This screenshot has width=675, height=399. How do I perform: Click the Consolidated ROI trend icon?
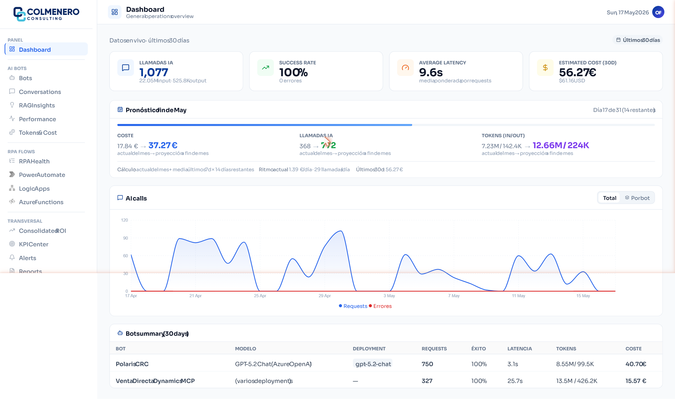[12, 230]
